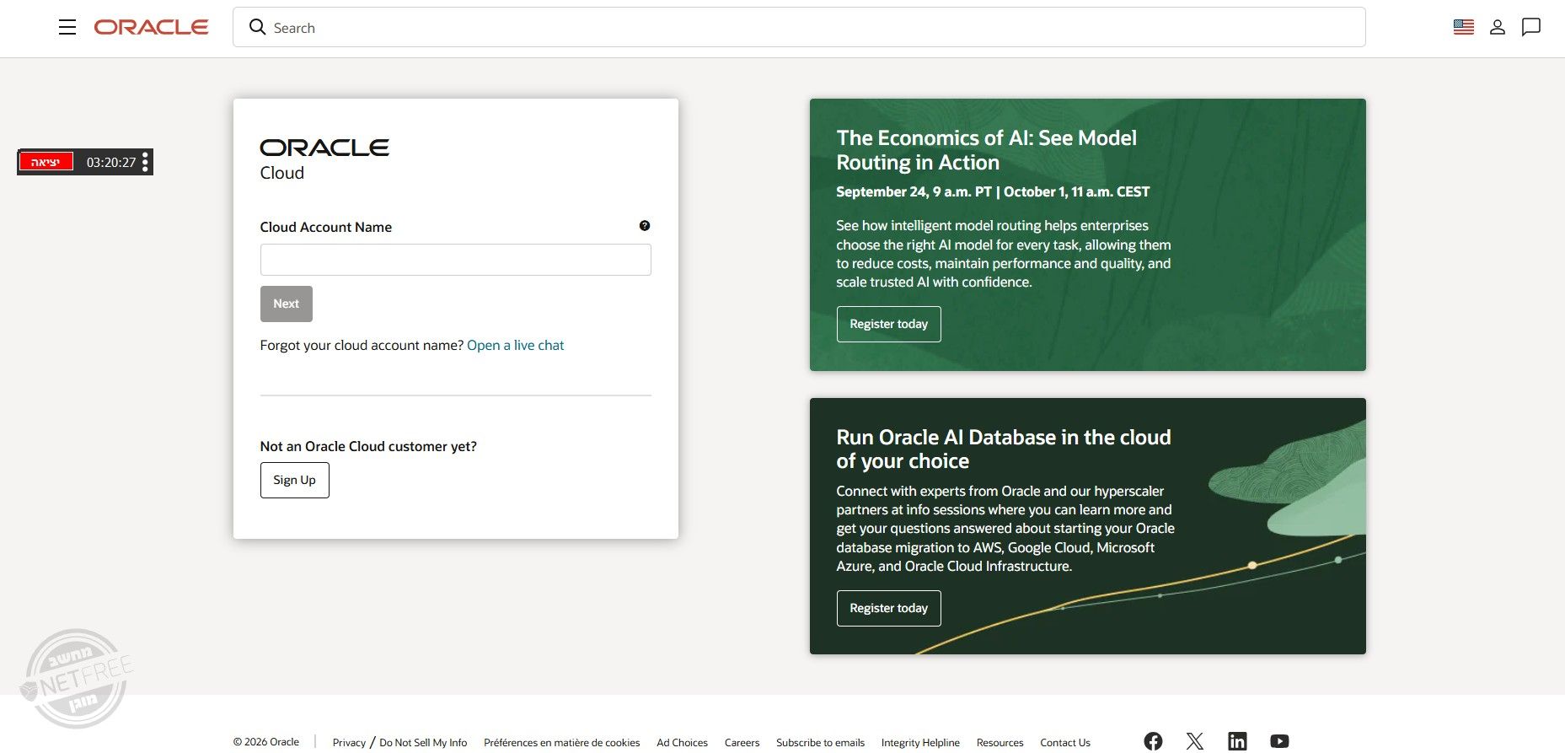
Task: Open the Careers footer link
Action: pos(742,742)
